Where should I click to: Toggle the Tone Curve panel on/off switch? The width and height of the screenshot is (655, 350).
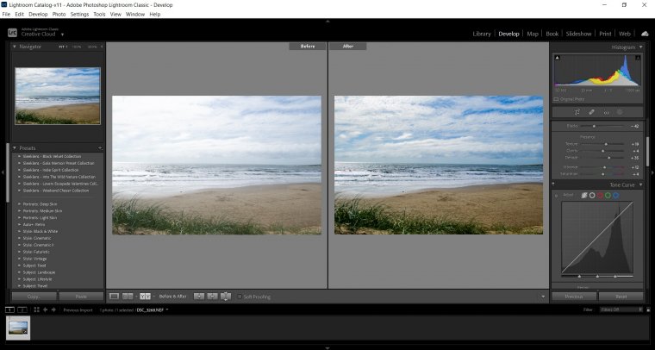[553, 184]
